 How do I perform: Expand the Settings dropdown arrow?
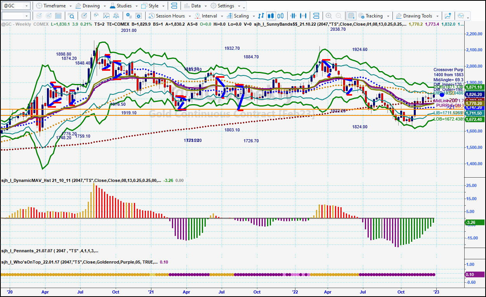click(238, 6)
